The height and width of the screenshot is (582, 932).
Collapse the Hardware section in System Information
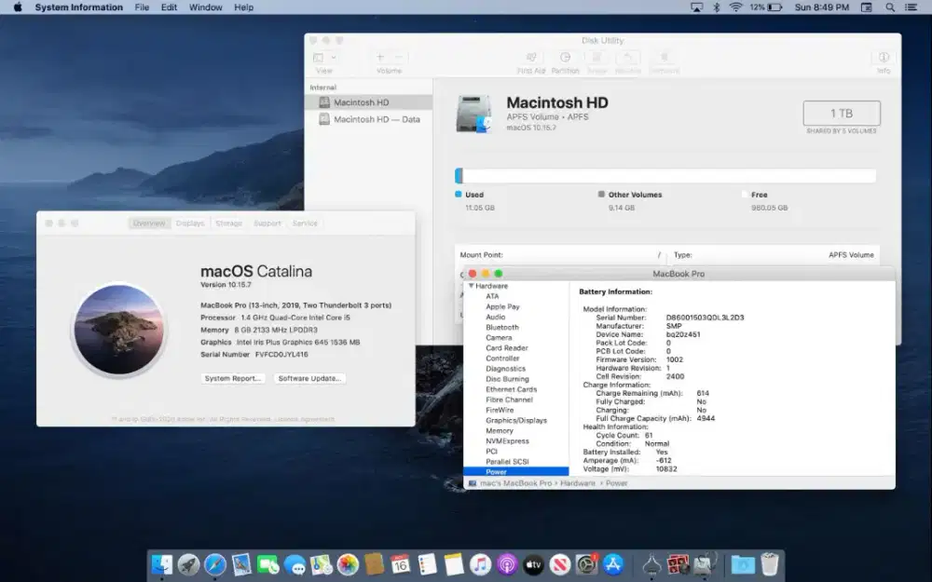point(472,286)
